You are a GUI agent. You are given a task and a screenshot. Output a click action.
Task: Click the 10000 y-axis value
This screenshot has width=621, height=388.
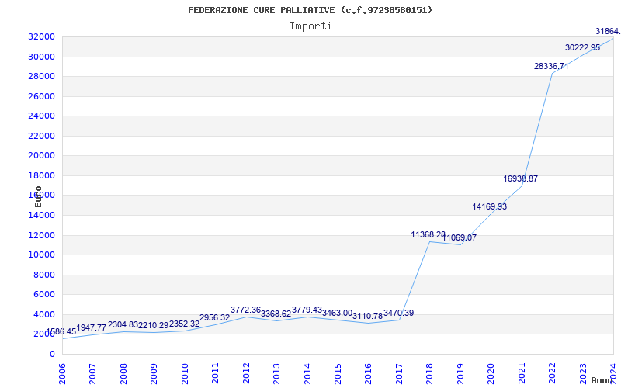[x=41, y=255]
